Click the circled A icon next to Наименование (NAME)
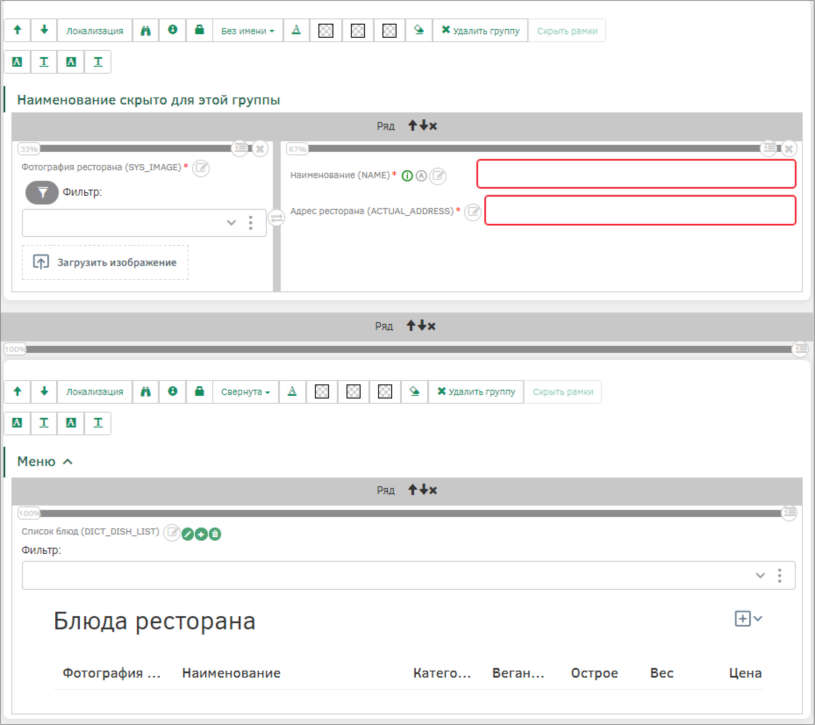815x725 pixels. click(421, 176)
